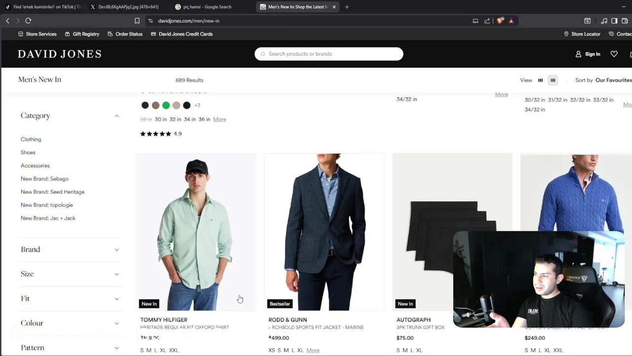Click the browser forward arrow
The image size is (632, 356).
18,21
